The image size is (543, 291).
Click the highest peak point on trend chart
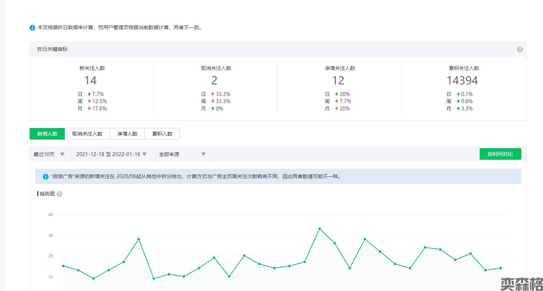click(319, 229)
